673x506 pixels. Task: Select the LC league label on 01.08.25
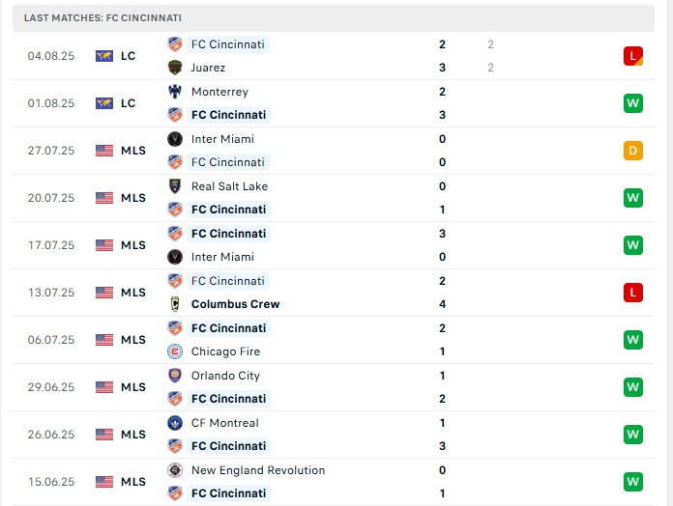pos(129,103)
